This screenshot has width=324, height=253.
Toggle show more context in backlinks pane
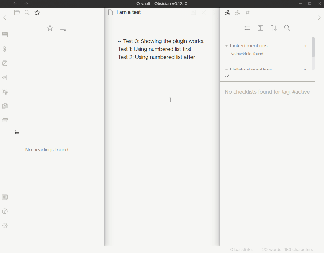[x=260, y=28]
